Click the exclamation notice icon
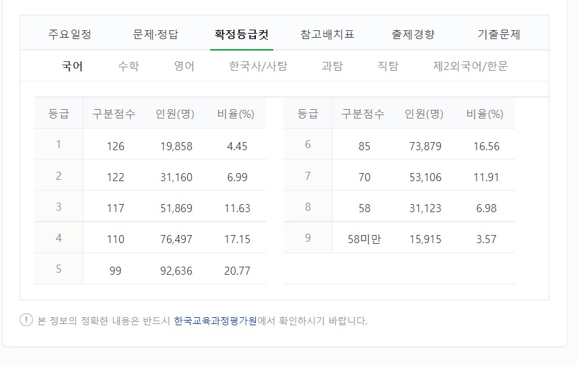 point(26,320)
